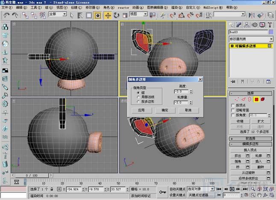Screen dimensions: 276x200
Task: Click the time slider showing 0 / 100
Action: pos(32,176)
